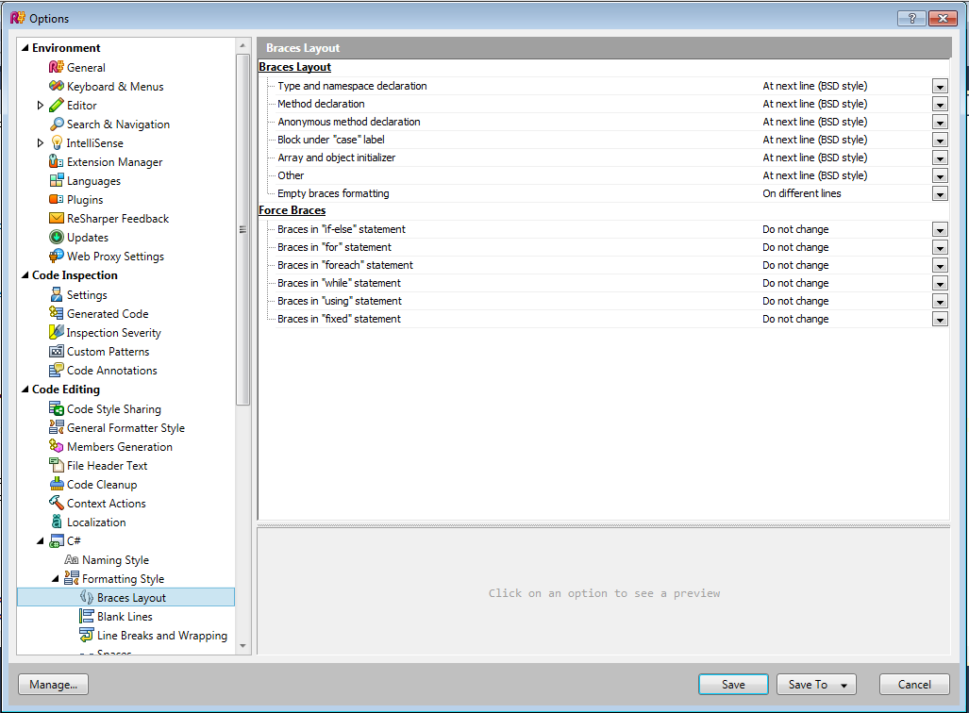Collapse the Formatting Style node

(56, 579)
